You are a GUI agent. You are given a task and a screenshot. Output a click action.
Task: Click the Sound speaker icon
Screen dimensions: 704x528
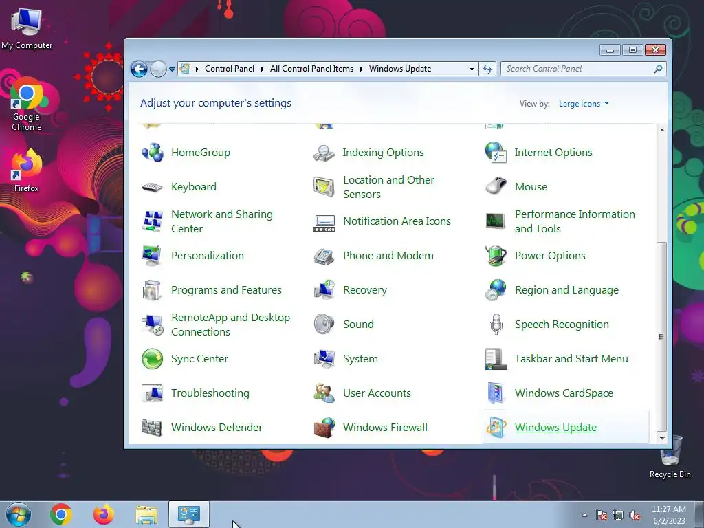pyautogui.click(x=324, y=324)
